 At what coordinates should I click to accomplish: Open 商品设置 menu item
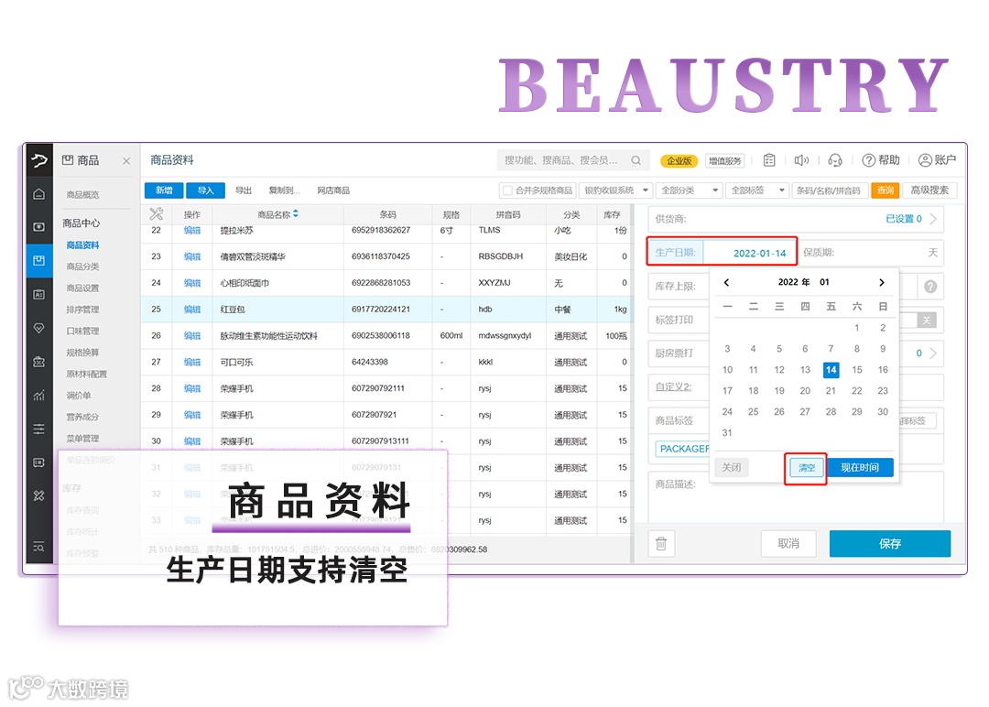(82, 288)
